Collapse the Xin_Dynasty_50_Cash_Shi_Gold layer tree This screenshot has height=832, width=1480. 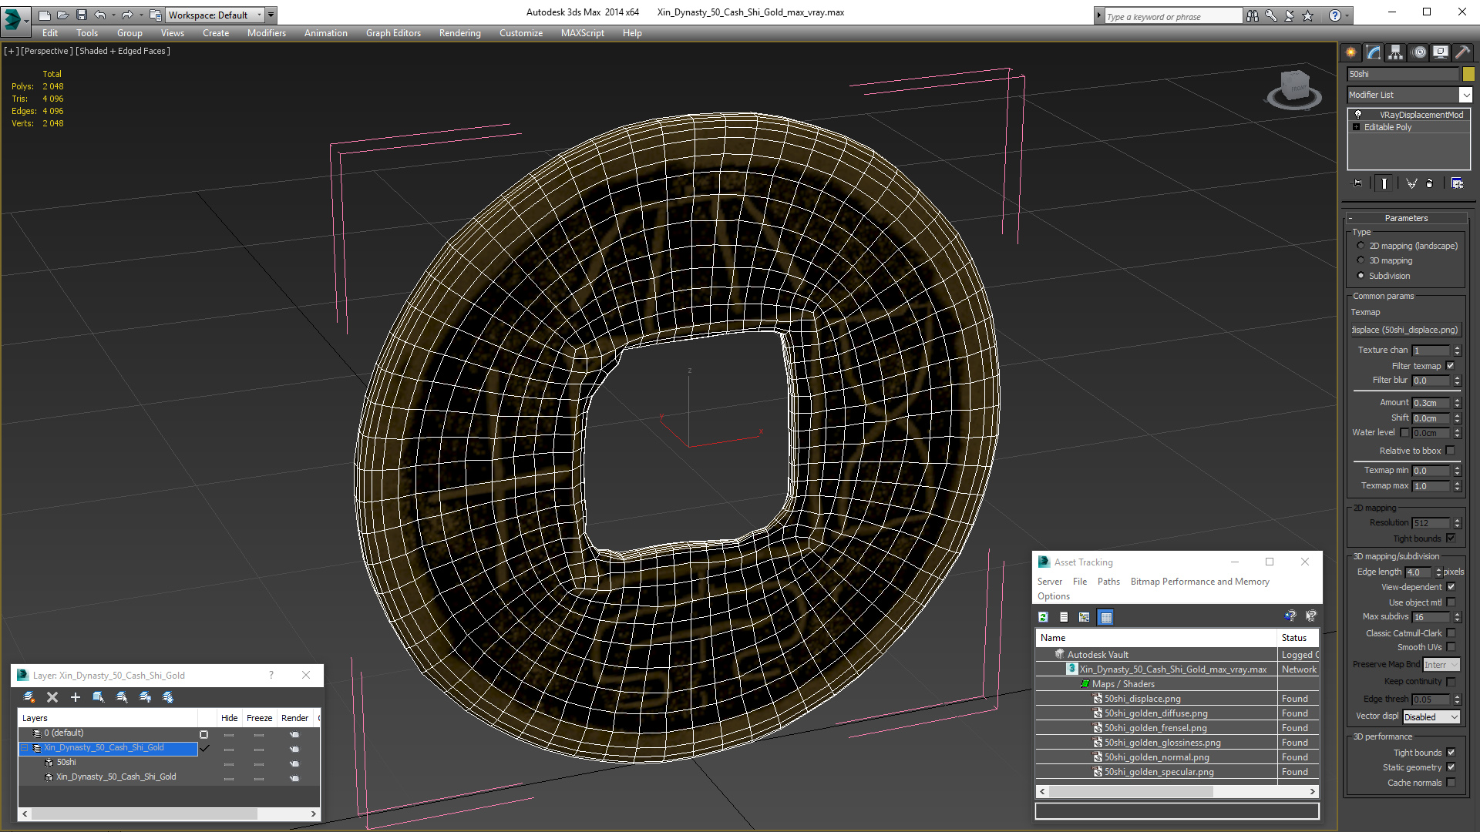click(25, 748)
